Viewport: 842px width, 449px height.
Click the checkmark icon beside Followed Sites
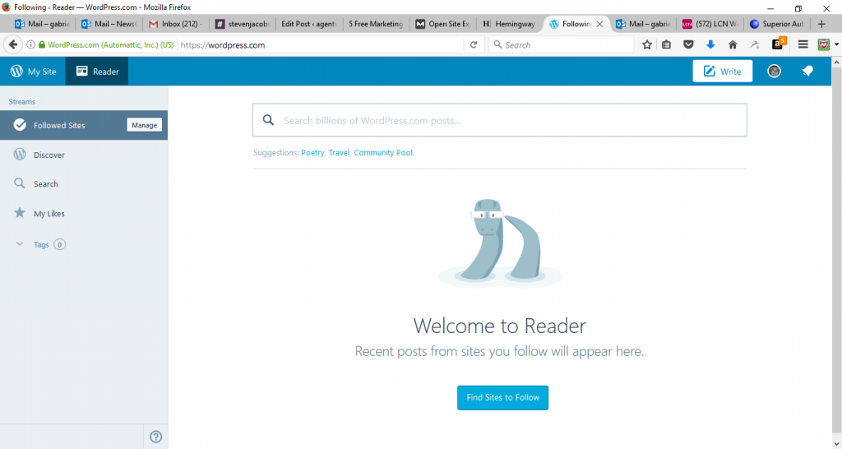[20, 125]
